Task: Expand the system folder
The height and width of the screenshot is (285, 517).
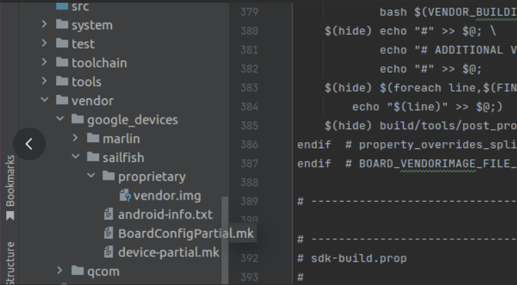Action: 44,24
